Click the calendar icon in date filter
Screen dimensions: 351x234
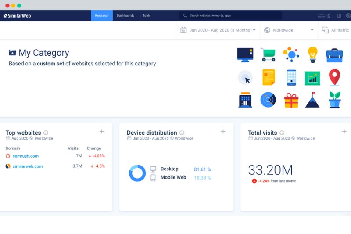coord(183,30)
